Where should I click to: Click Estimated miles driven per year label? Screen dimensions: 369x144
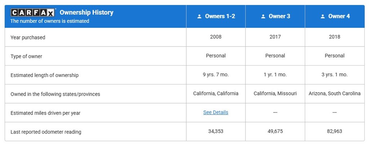point(45,113)
